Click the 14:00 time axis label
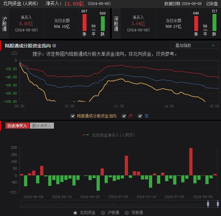The height and width of the screenshot is (216, 221). point(169,106)
